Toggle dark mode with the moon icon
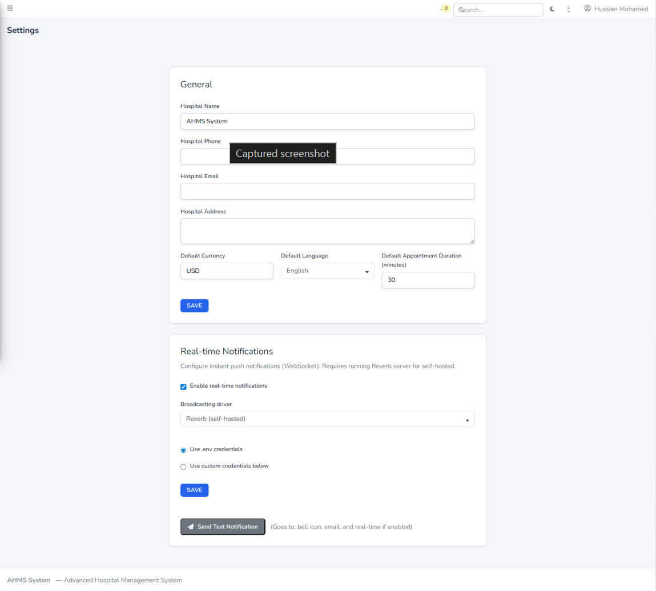The width and height of the screenshot is (656, 591). (552, 9)
